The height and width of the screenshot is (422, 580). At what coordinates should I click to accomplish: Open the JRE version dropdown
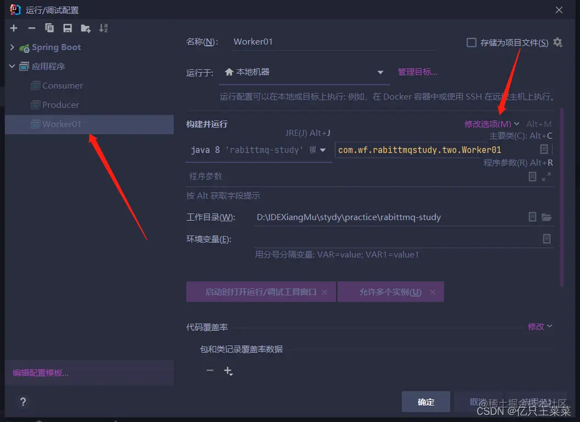(322, 149)
